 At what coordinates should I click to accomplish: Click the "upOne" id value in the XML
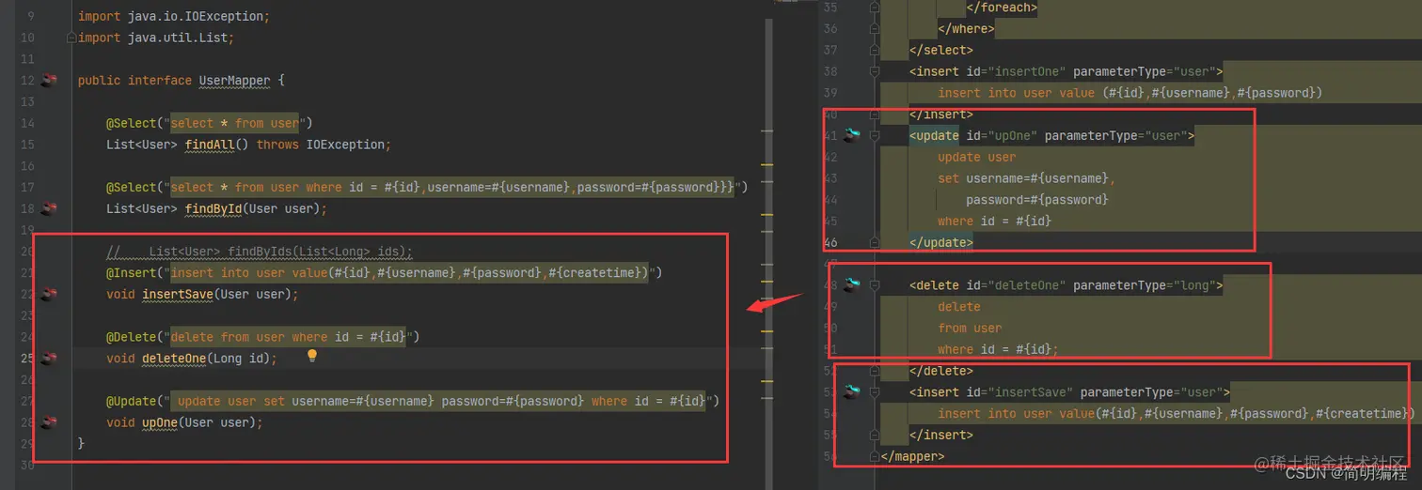pyautogui.click(x=1009, y=135)
